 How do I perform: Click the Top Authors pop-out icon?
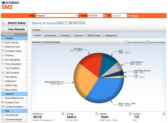coord(26,77)
